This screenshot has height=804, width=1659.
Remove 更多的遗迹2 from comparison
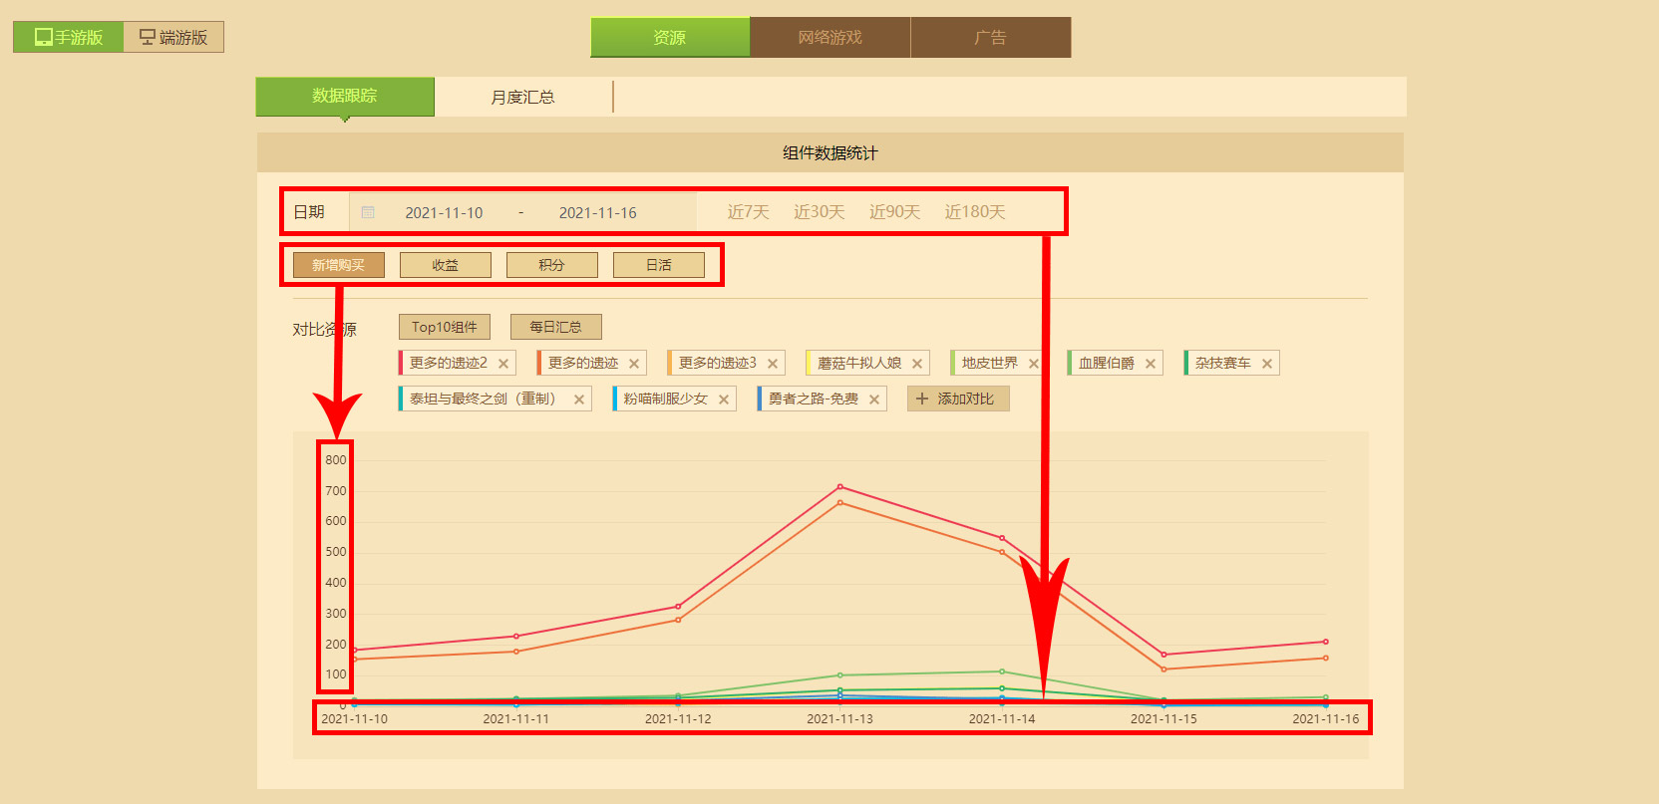[x=503, y=364]
